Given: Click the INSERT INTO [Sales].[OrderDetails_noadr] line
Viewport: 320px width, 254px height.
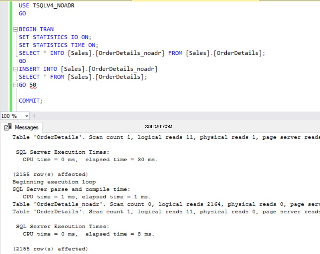Looking at the screenshot, I should pos(88,69).
